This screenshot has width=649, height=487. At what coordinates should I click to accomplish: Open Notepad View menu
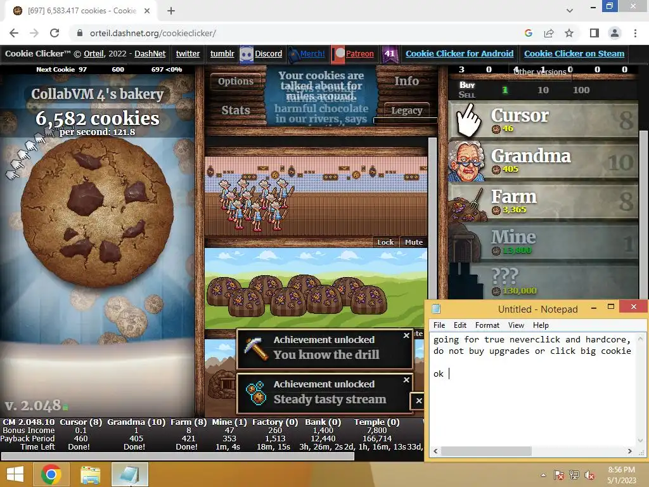pos(516,325)
